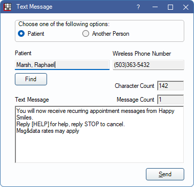Focus the field showing (503)363-5432

(148, 65)
